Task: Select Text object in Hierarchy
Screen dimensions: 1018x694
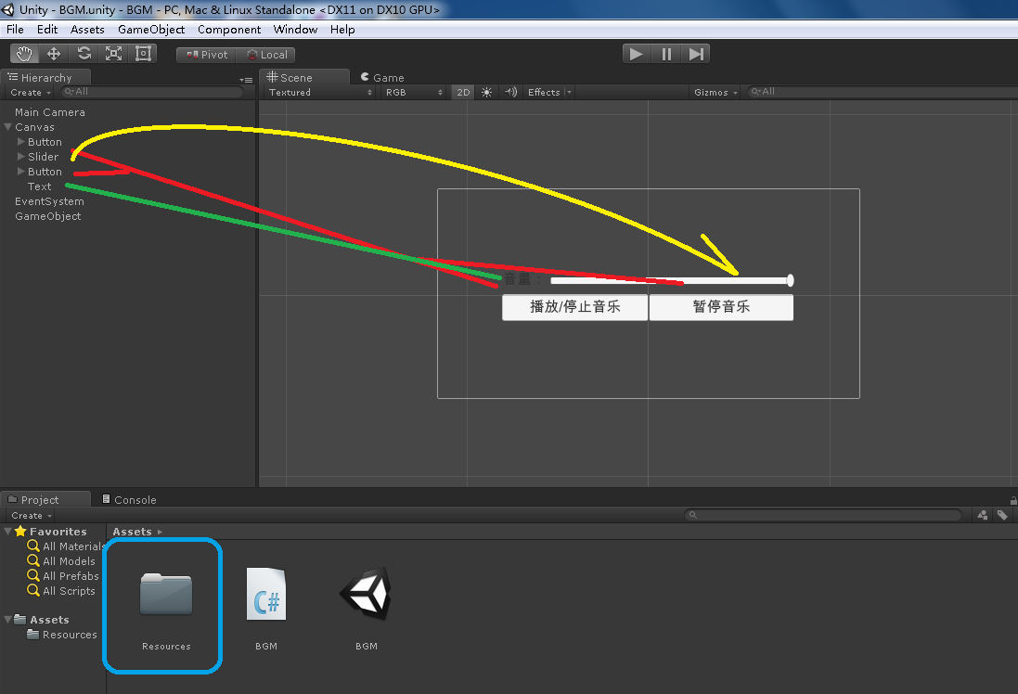Action: click(39, 186)
